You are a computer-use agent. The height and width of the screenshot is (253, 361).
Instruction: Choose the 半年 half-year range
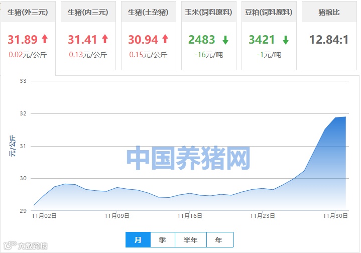pos(191,240)
